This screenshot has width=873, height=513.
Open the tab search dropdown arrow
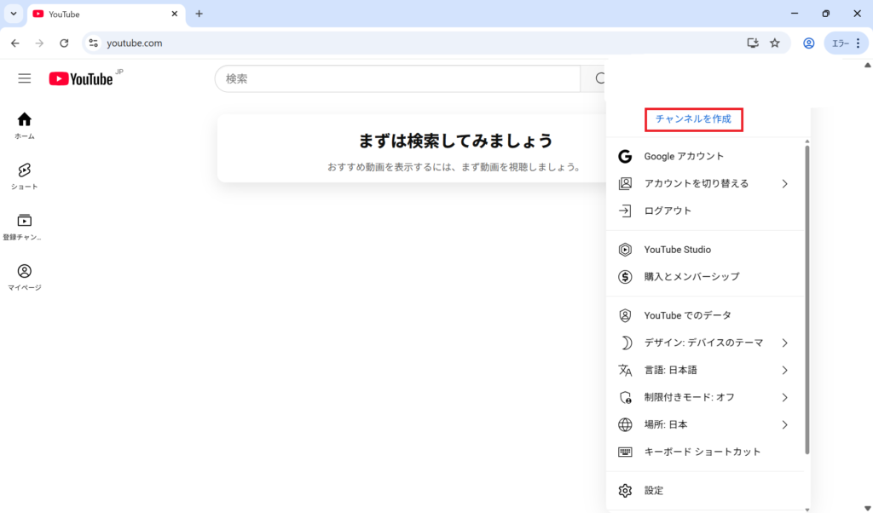14,14
